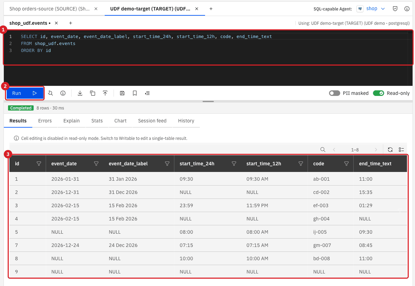Open the History tab

186,121
